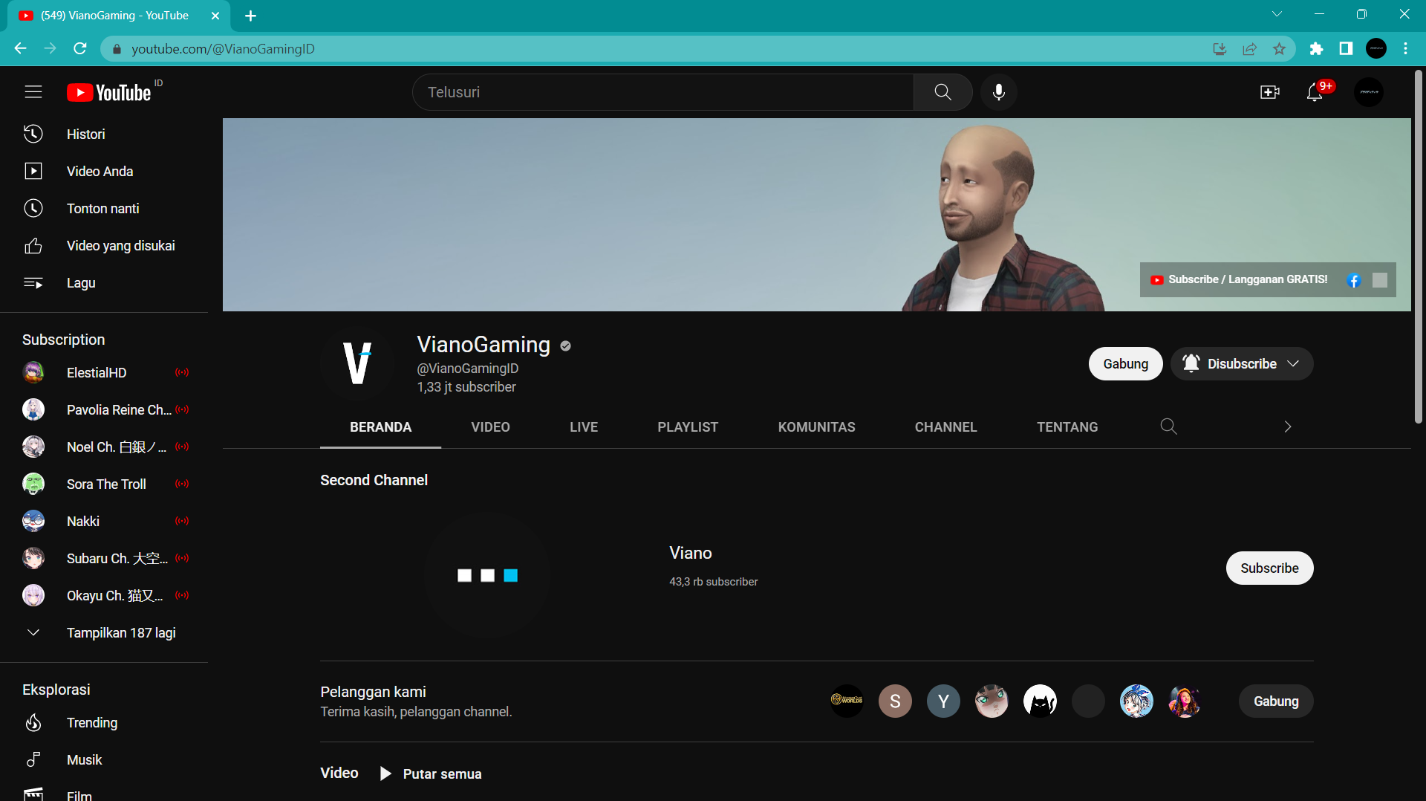The width and height of the screenshot is (1426, 801).
Task: Click the black cat member avatar
Action: pos(1040,701)
